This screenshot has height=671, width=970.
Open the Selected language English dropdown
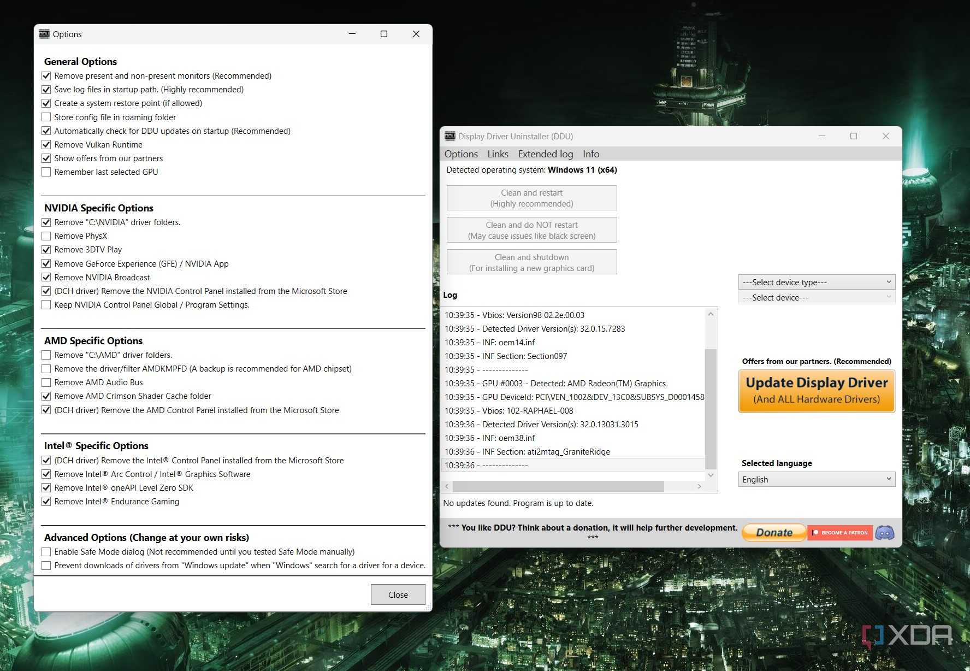coord(817,479)
